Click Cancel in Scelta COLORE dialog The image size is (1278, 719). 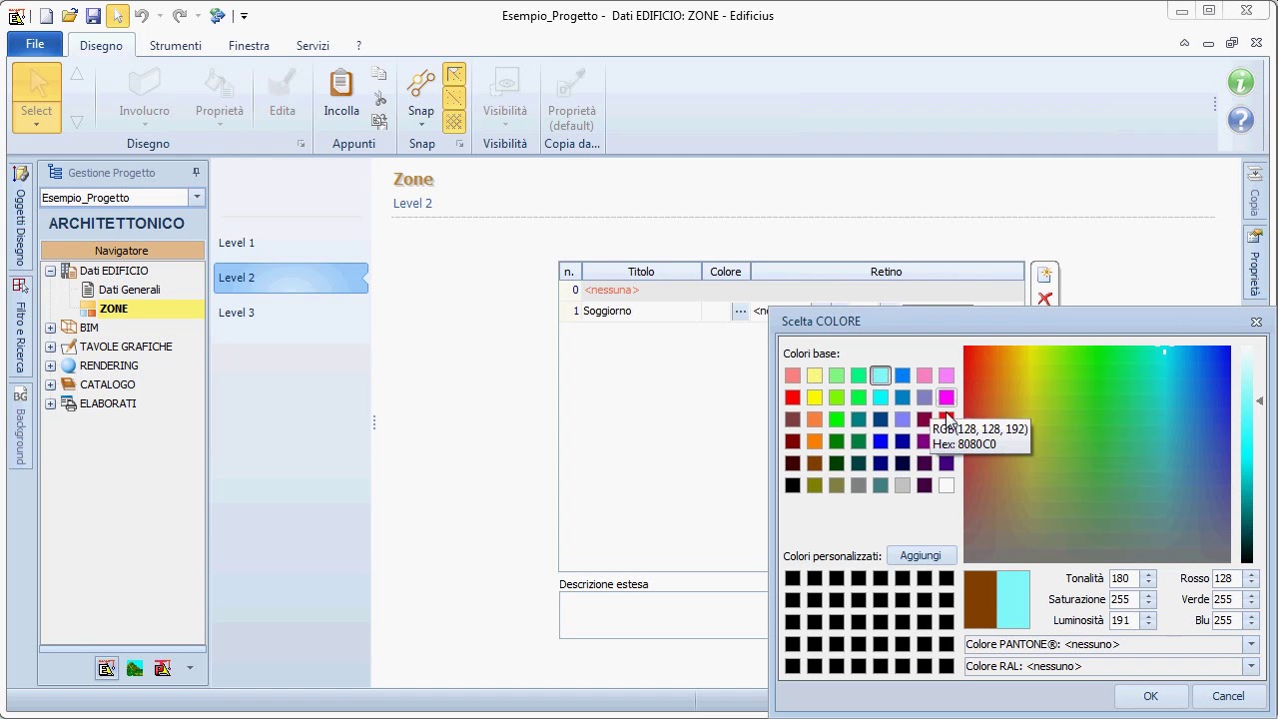pos(1228,696)
